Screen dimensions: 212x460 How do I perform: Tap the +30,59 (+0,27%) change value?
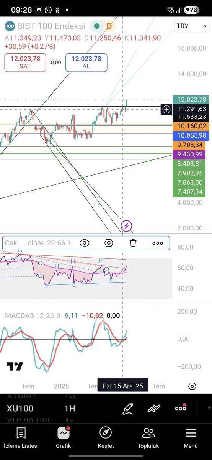pyautogui.click(x=30, y=46)
